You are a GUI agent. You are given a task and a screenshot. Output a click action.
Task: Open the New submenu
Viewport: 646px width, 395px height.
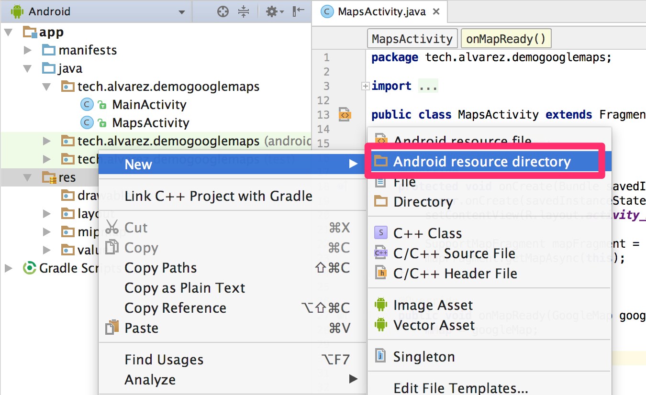[x=232, y=164]
